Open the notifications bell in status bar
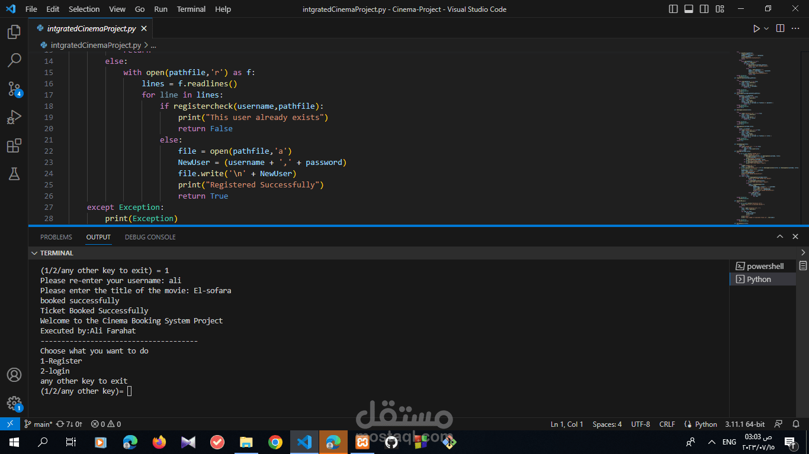Screen dimensions: 809x454 coord(795,424)
